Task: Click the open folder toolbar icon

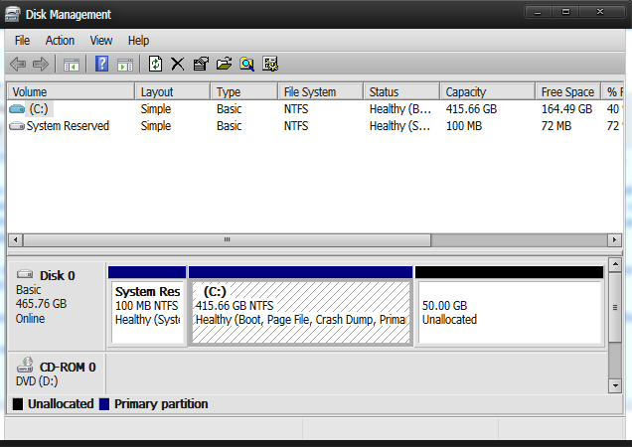Action: tap(225, 64)
